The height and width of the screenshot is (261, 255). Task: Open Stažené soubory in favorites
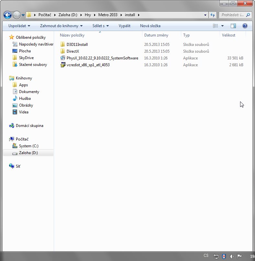33,65
